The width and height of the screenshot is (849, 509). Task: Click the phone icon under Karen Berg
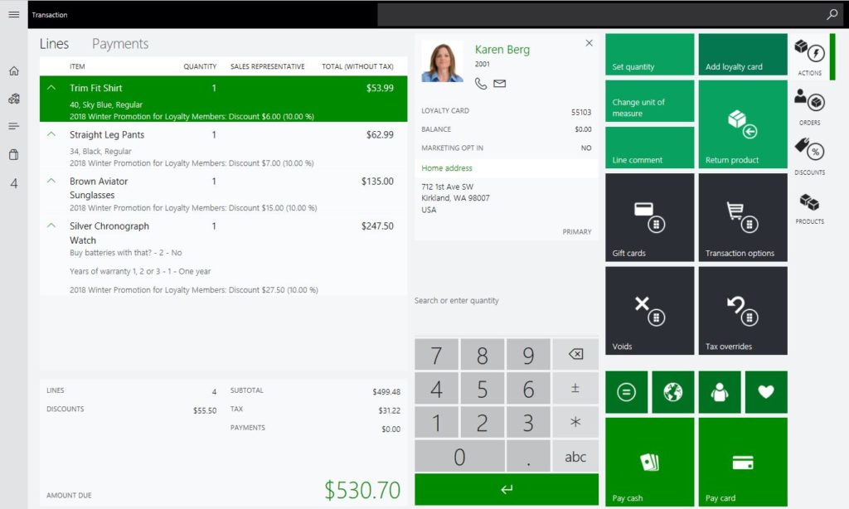pyautogui.click(x=481, y=83)
